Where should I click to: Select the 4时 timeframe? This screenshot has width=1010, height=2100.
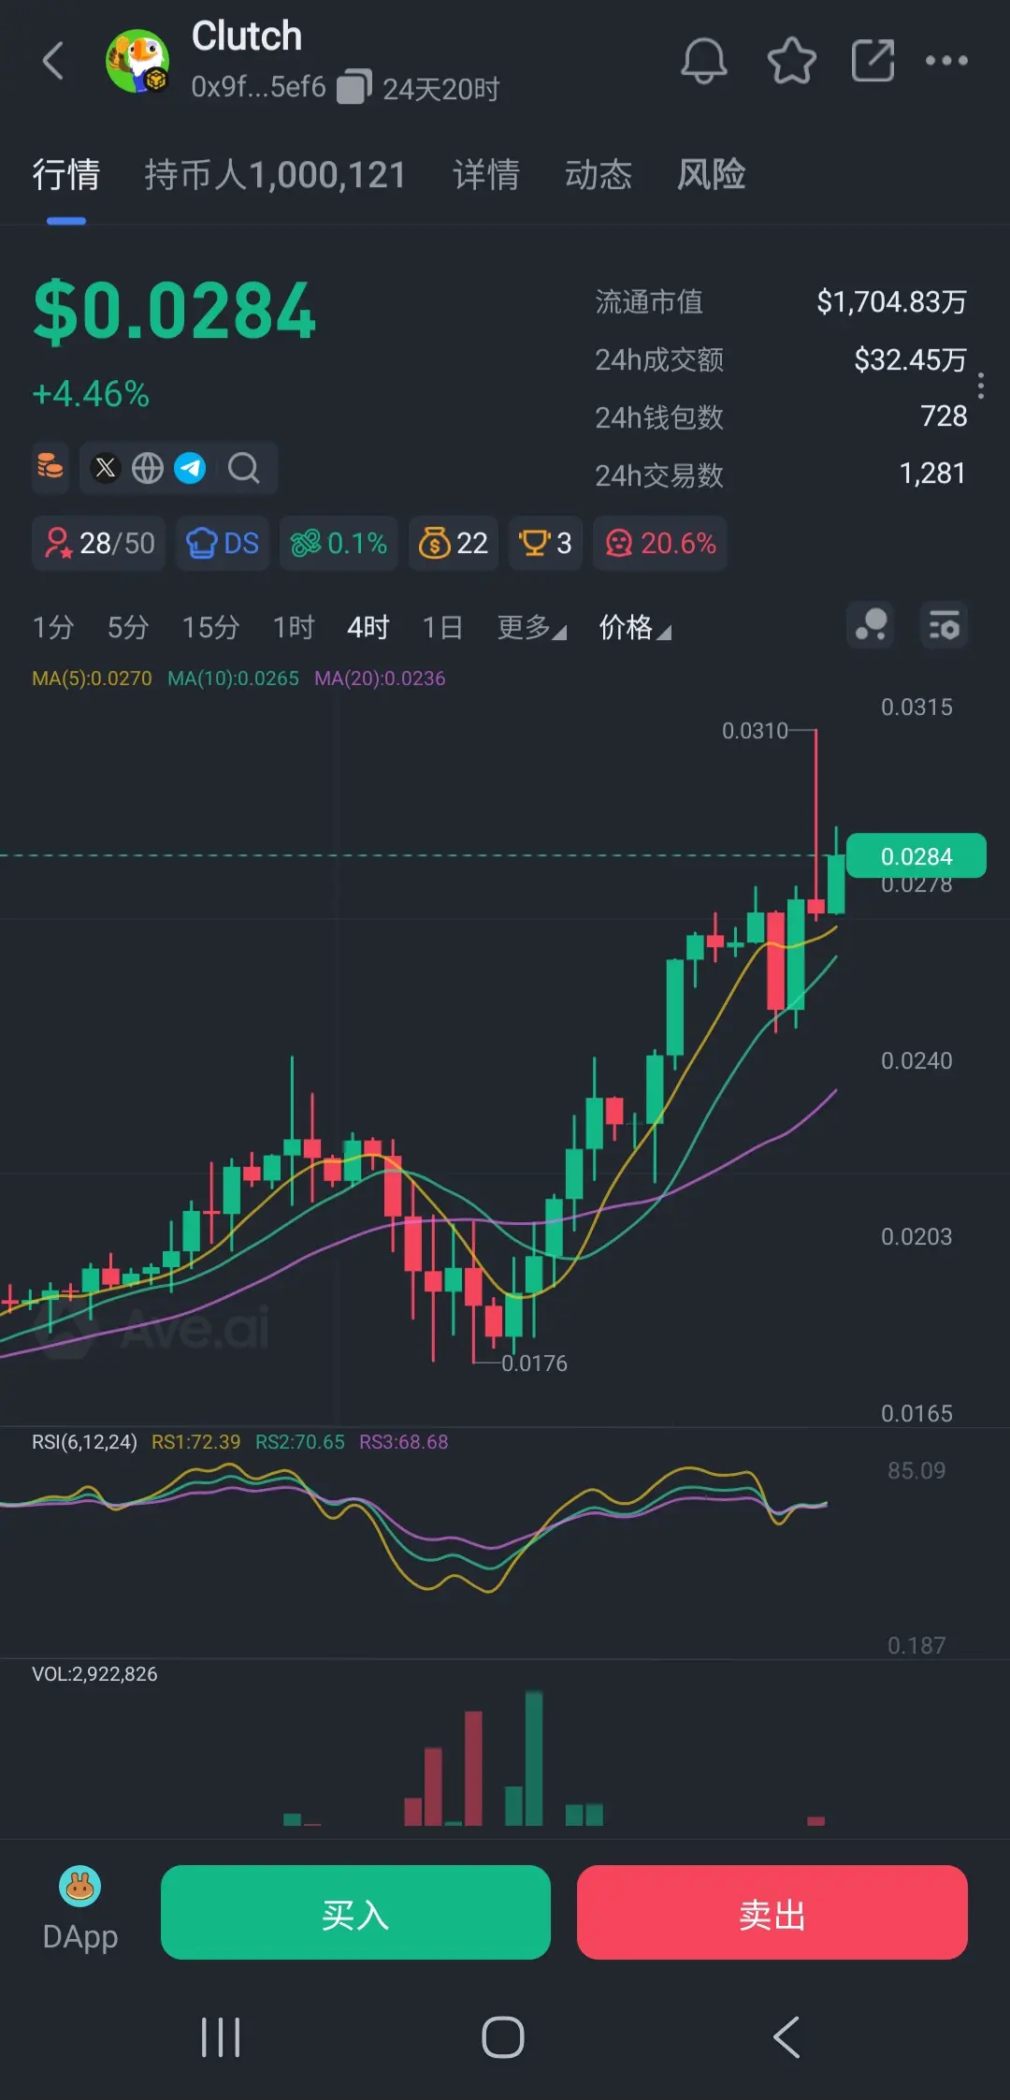[368, 627]
